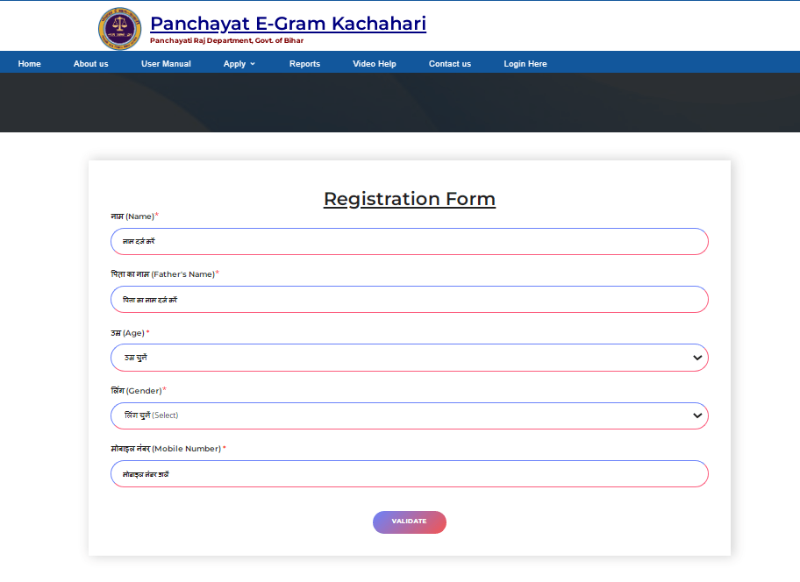Open the Reports menu item
This screenshot has width=800, height=582.
pos(304,64)
